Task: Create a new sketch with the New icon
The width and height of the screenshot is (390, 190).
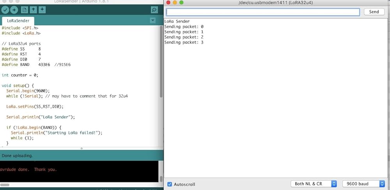Action: pyautogui.click(x=25, y=10)
